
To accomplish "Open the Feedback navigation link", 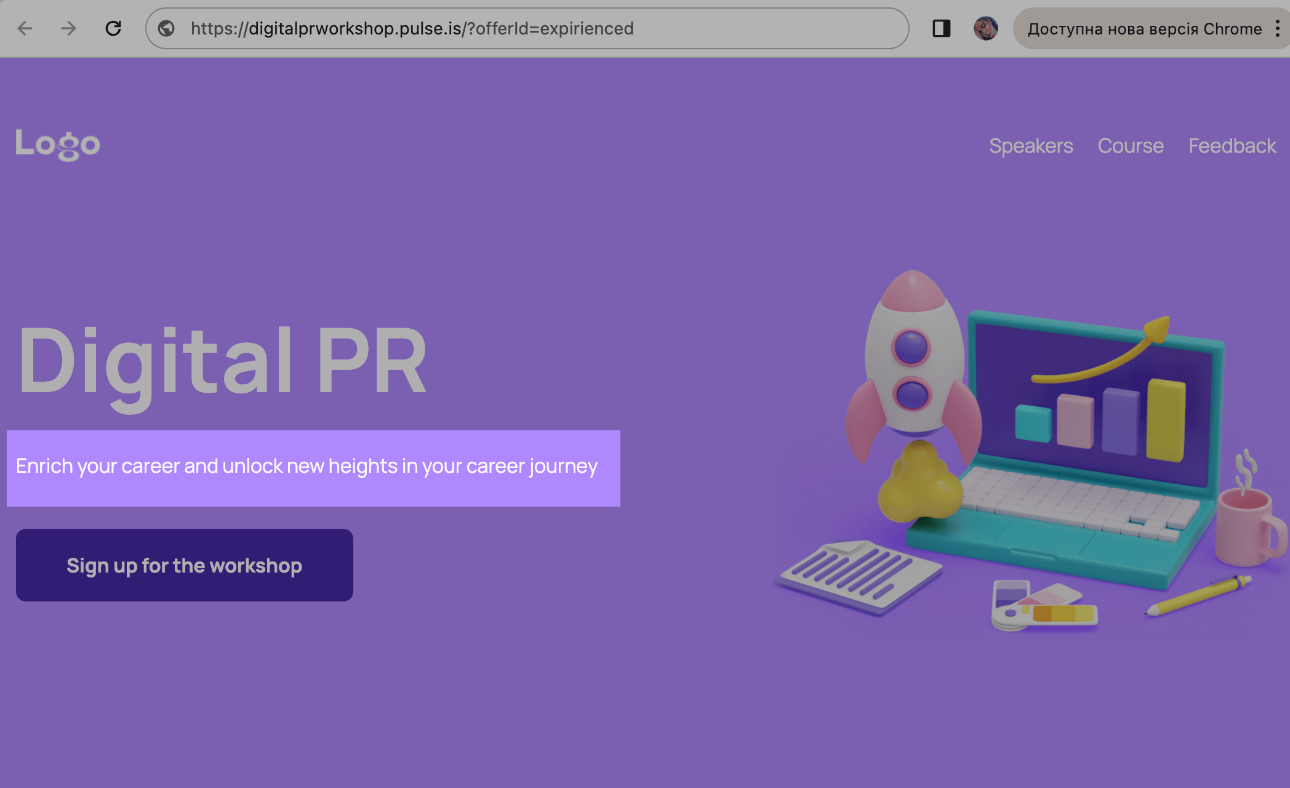I will tap(1232, 146).
